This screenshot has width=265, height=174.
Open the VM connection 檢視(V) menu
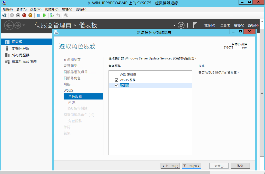coord(67,9)
